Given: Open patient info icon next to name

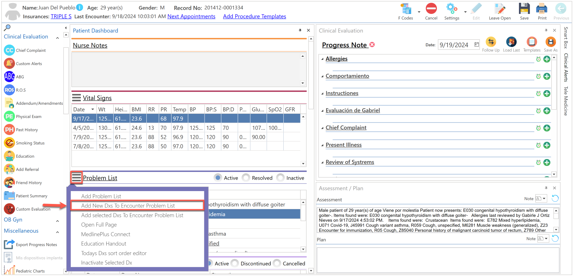Looking at the screenshot, I should coord(79,7).
